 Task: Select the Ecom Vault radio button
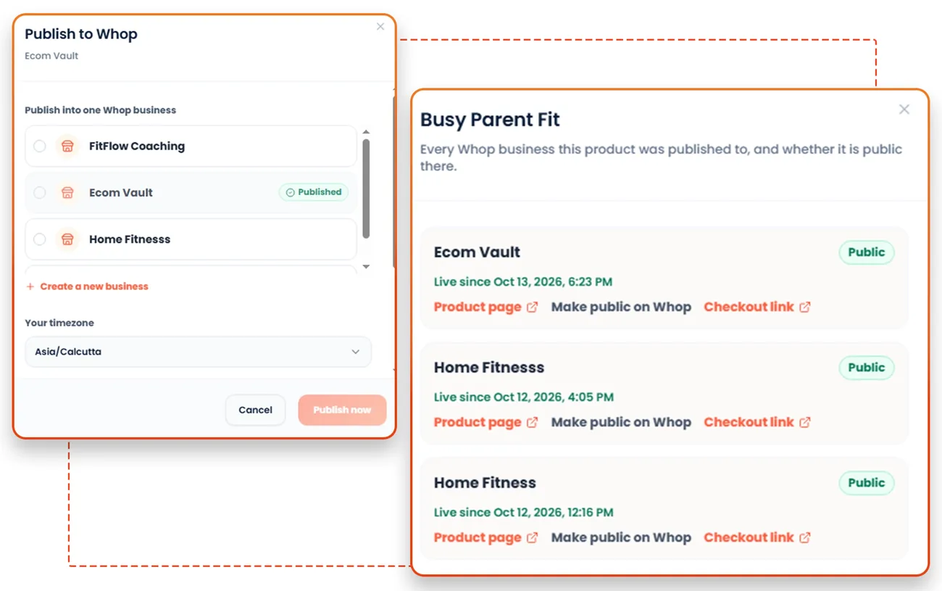[x=40, y=193]
